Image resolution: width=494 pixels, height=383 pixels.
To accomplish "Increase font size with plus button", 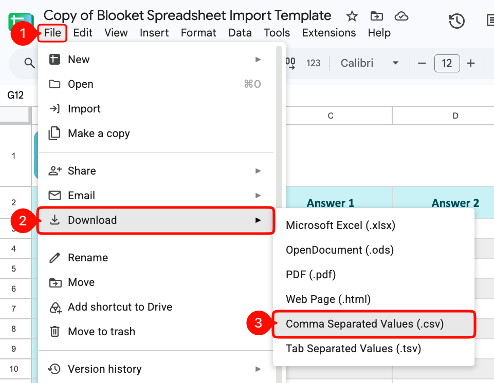I will 471,63.
